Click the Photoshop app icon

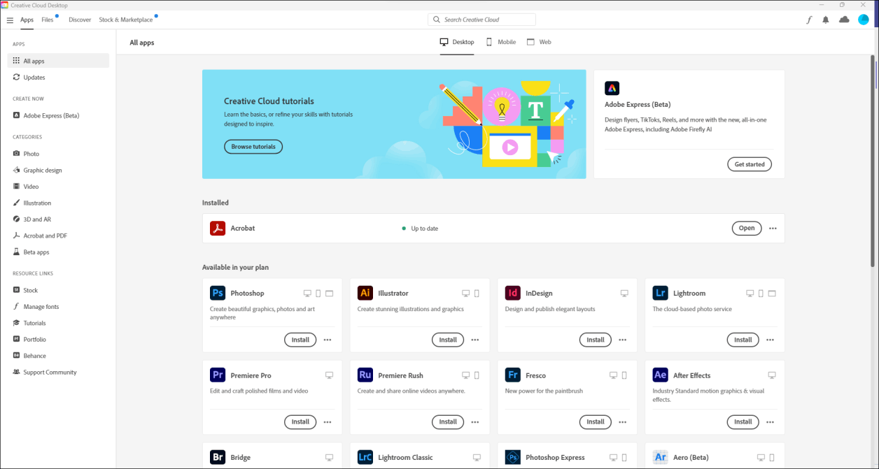pos(218,293)
